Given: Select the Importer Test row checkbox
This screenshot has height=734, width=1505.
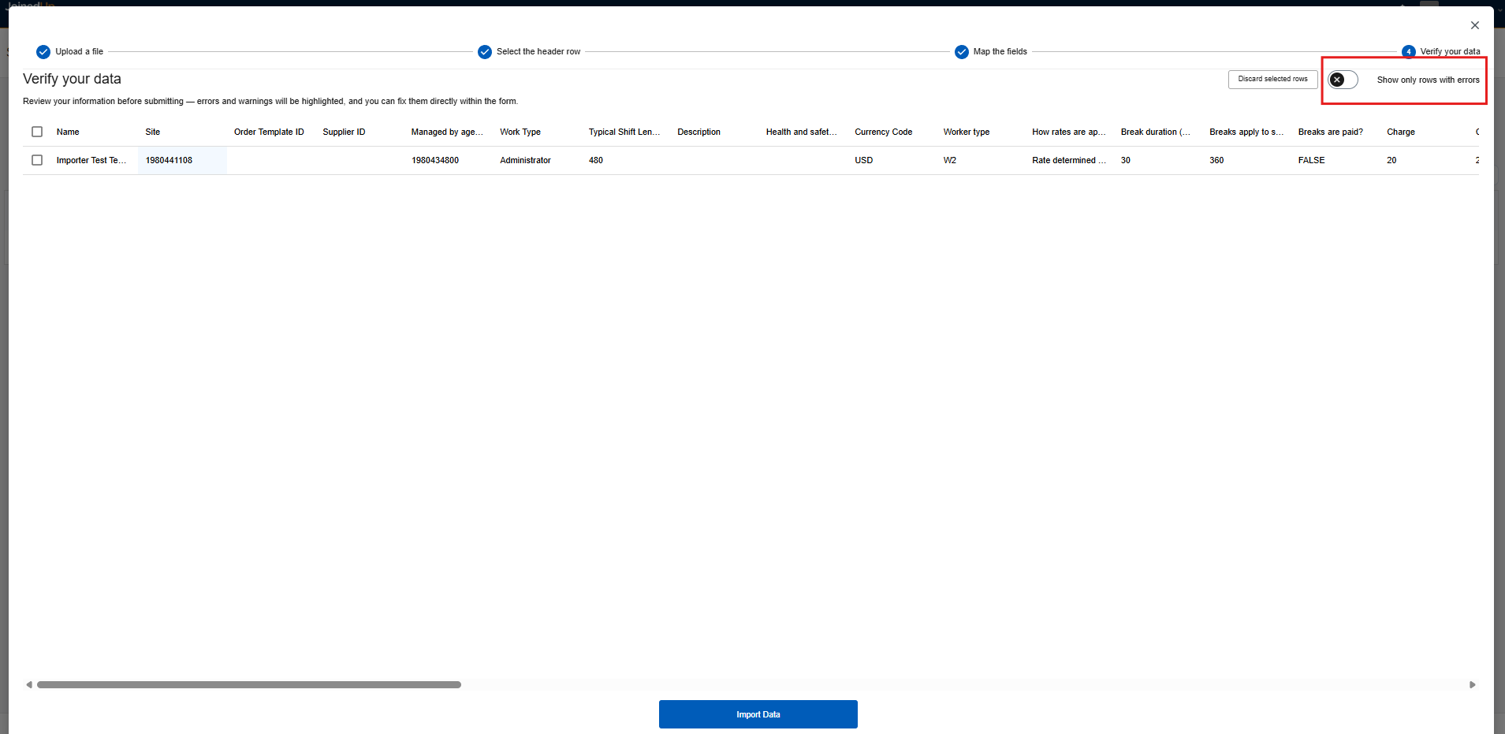Looking at the screenshot, I should [x=37, y=160].
